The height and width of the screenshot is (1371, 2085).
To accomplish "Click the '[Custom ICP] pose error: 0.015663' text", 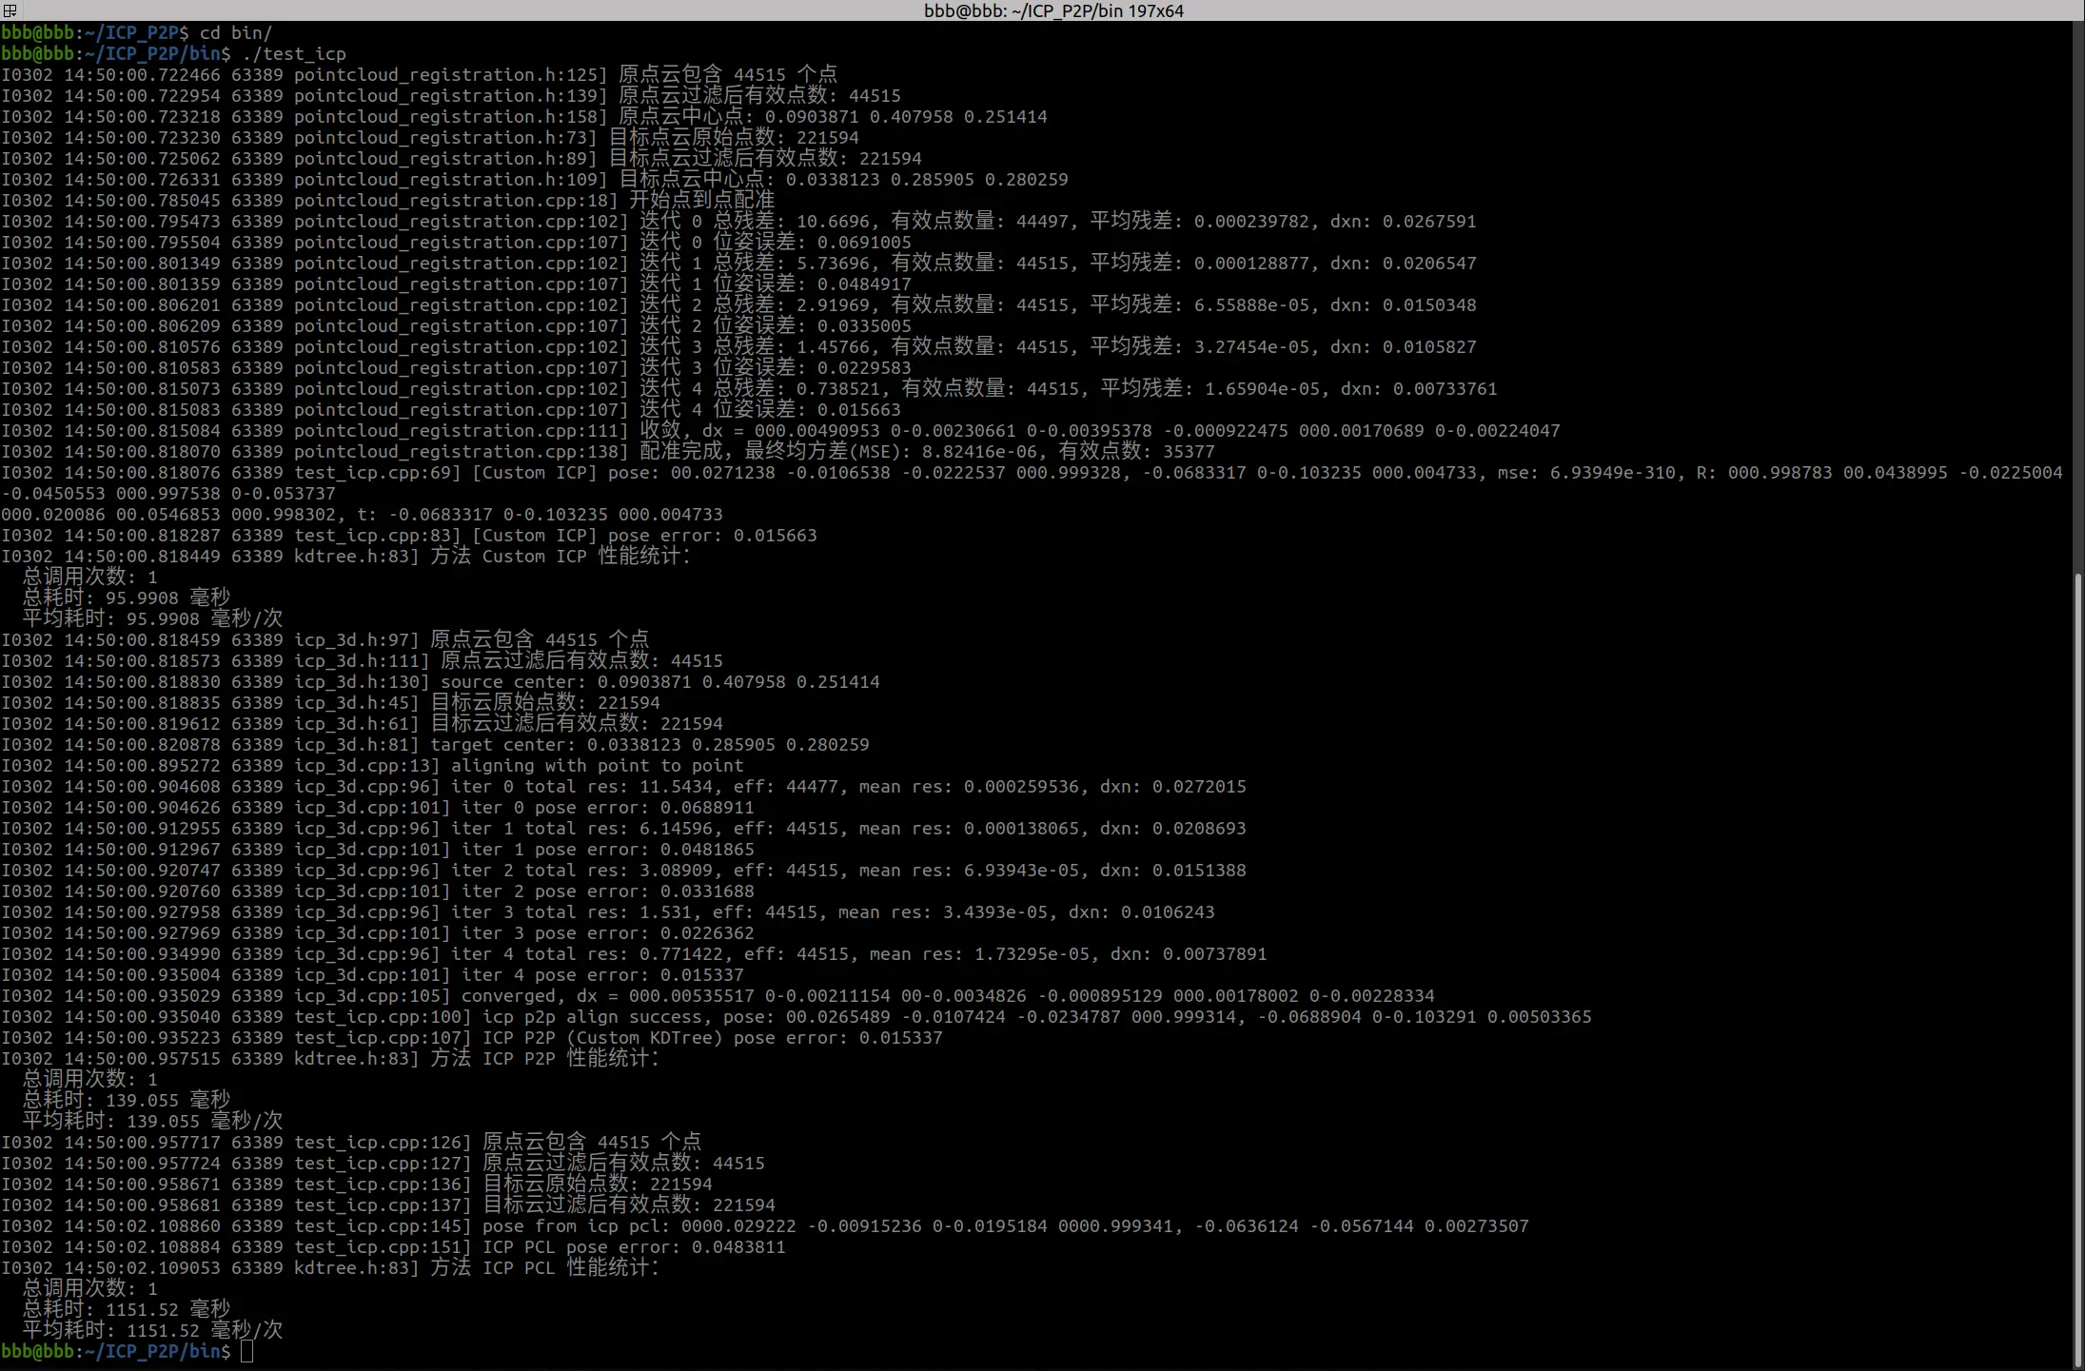I will (644, 536).
